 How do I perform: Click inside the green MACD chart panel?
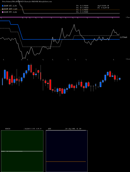[x=22, y=151]
